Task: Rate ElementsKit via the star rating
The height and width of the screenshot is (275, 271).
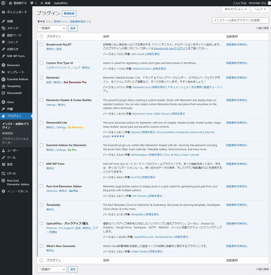Action: (x=118, y=136)
